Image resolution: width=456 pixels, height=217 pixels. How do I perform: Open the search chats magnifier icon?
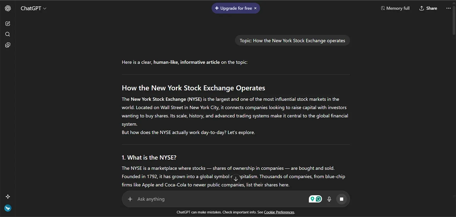[8, 34]
